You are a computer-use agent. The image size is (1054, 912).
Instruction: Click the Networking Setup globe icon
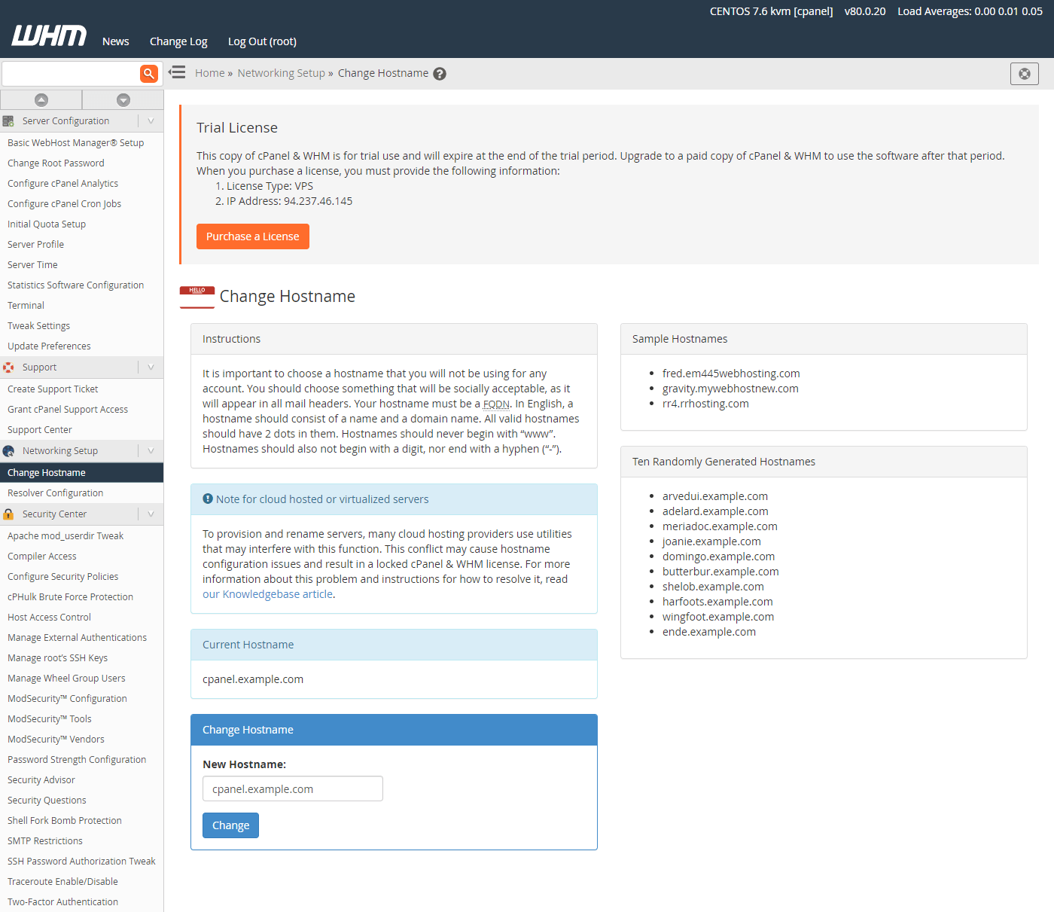(x=8, y=451)
